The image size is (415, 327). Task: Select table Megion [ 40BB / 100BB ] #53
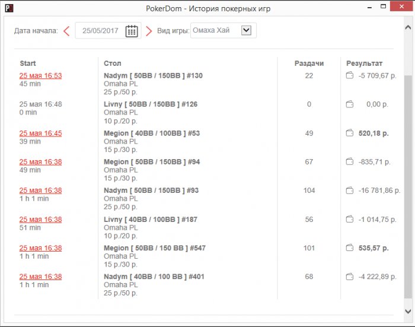[x=152, y=133]
